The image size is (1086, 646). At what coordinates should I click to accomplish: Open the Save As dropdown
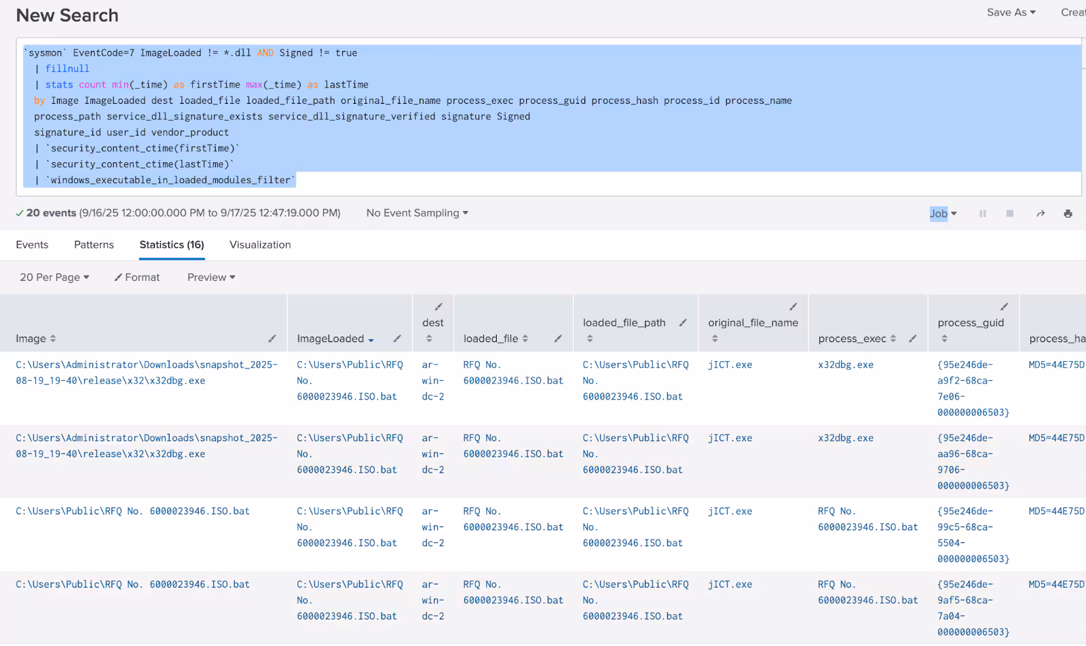(x=1011, y=12)
